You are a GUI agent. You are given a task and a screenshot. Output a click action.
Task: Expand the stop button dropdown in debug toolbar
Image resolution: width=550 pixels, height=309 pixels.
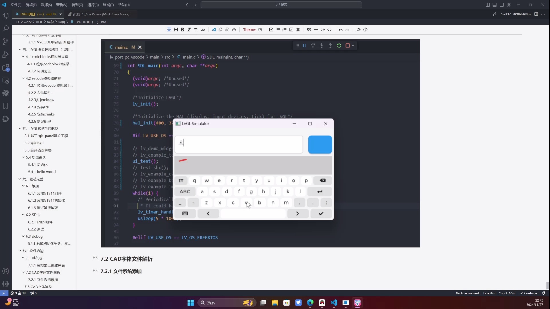point(353,45)
